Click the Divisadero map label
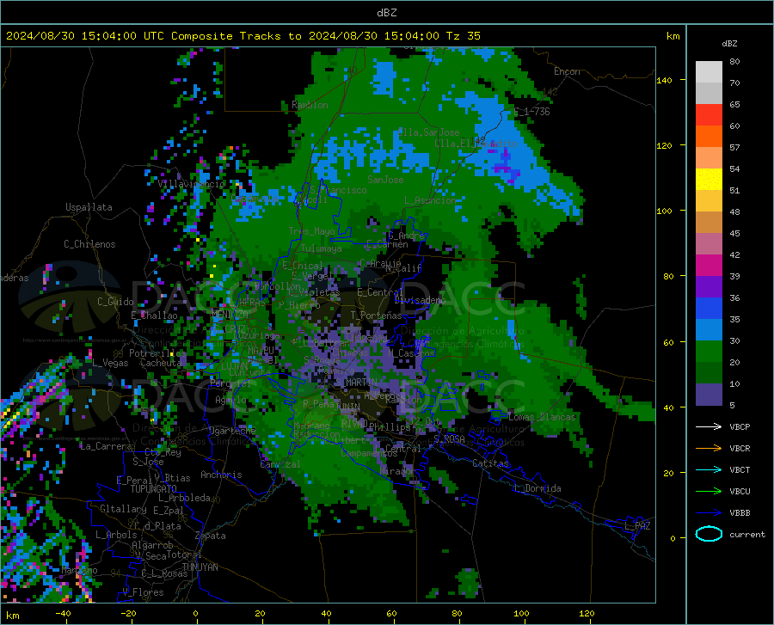The image size is (774, 625). click(420, 300)
